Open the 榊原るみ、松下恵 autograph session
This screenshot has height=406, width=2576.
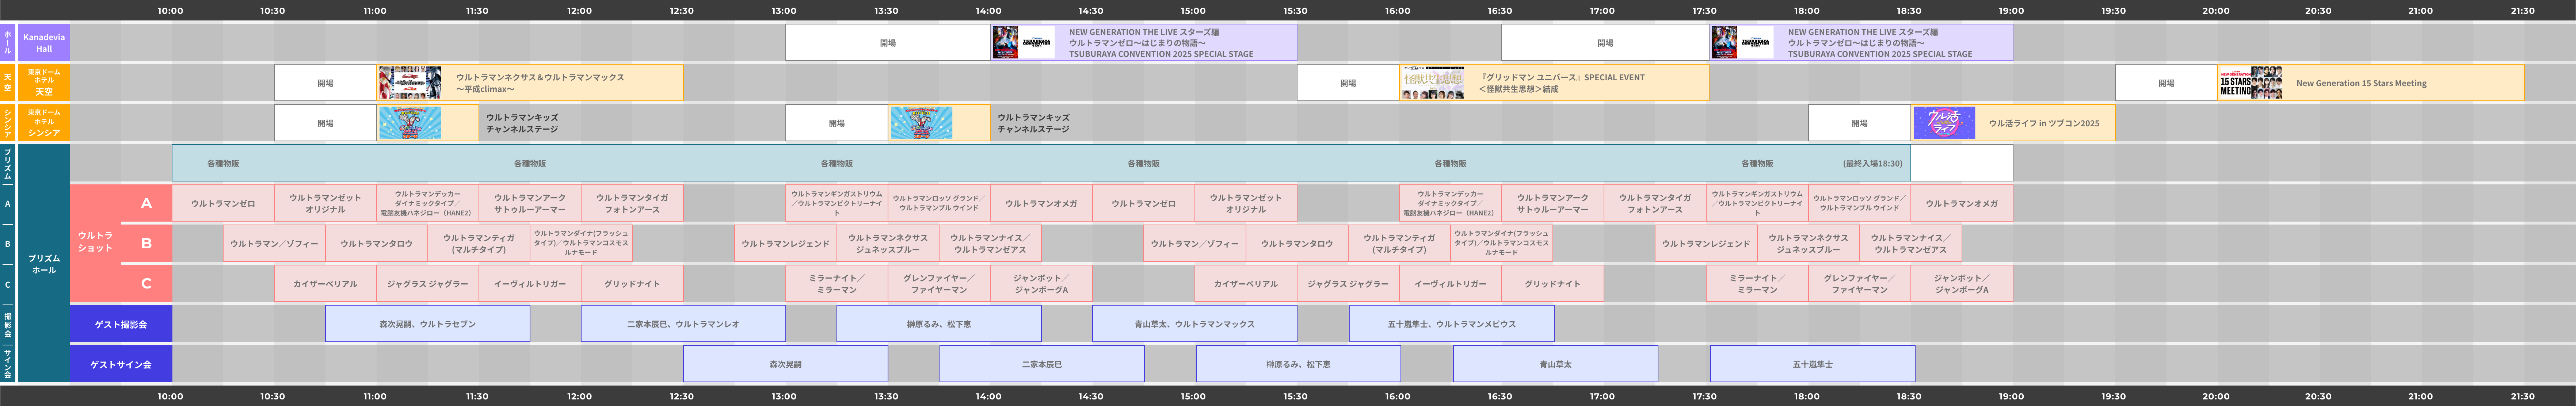point(1298,364)
